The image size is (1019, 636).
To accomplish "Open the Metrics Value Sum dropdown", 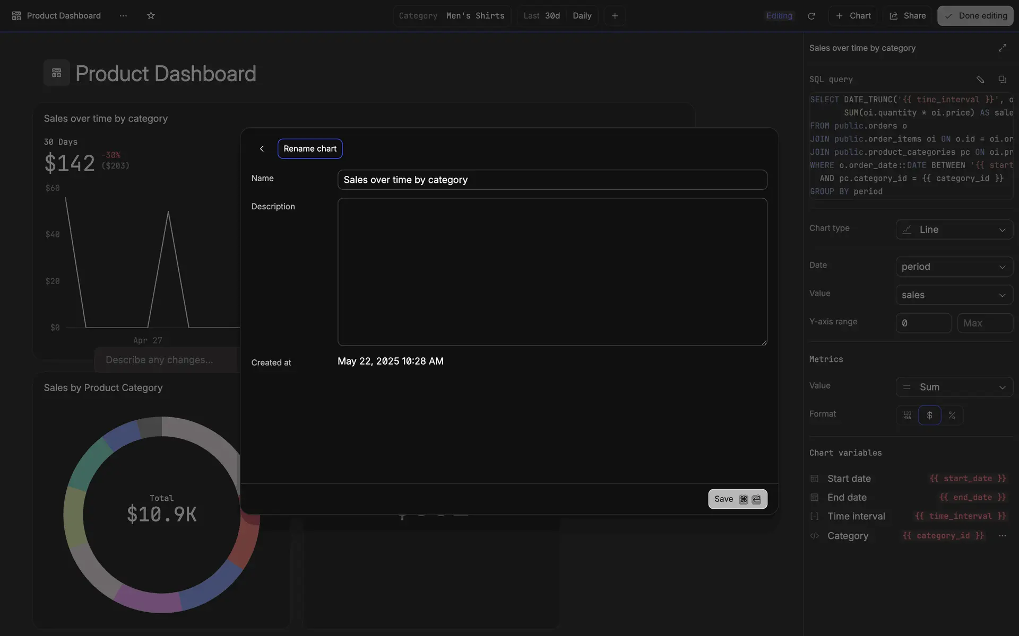I will click(954, 387).
